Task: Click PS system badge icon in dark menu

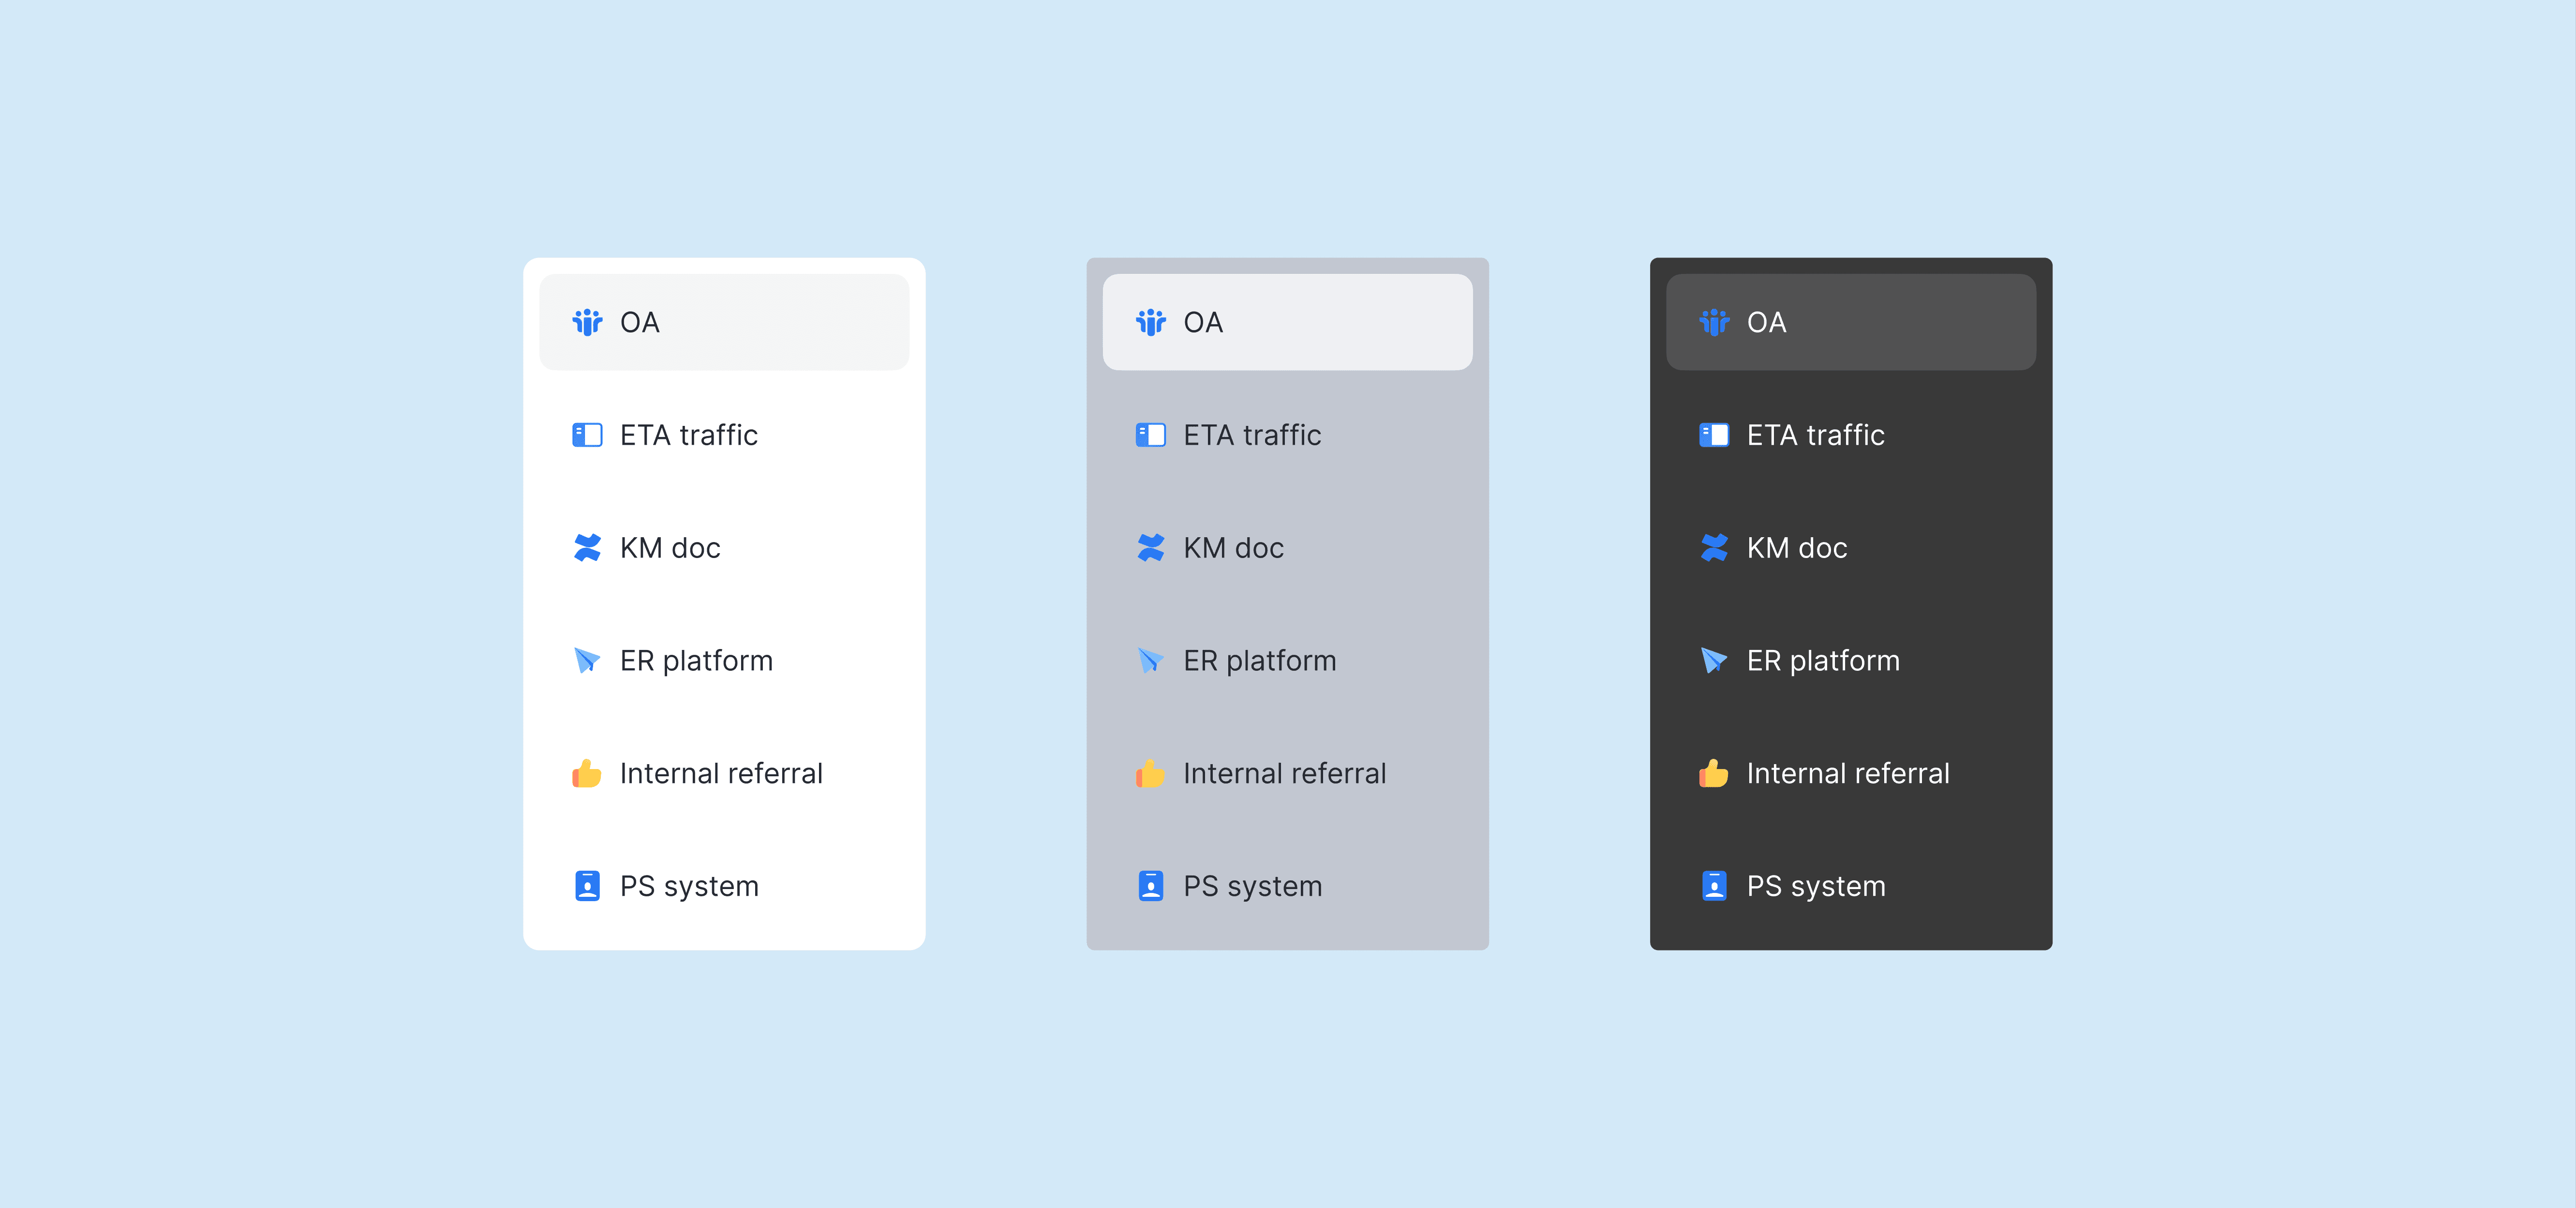Action: click(1713, 886)
